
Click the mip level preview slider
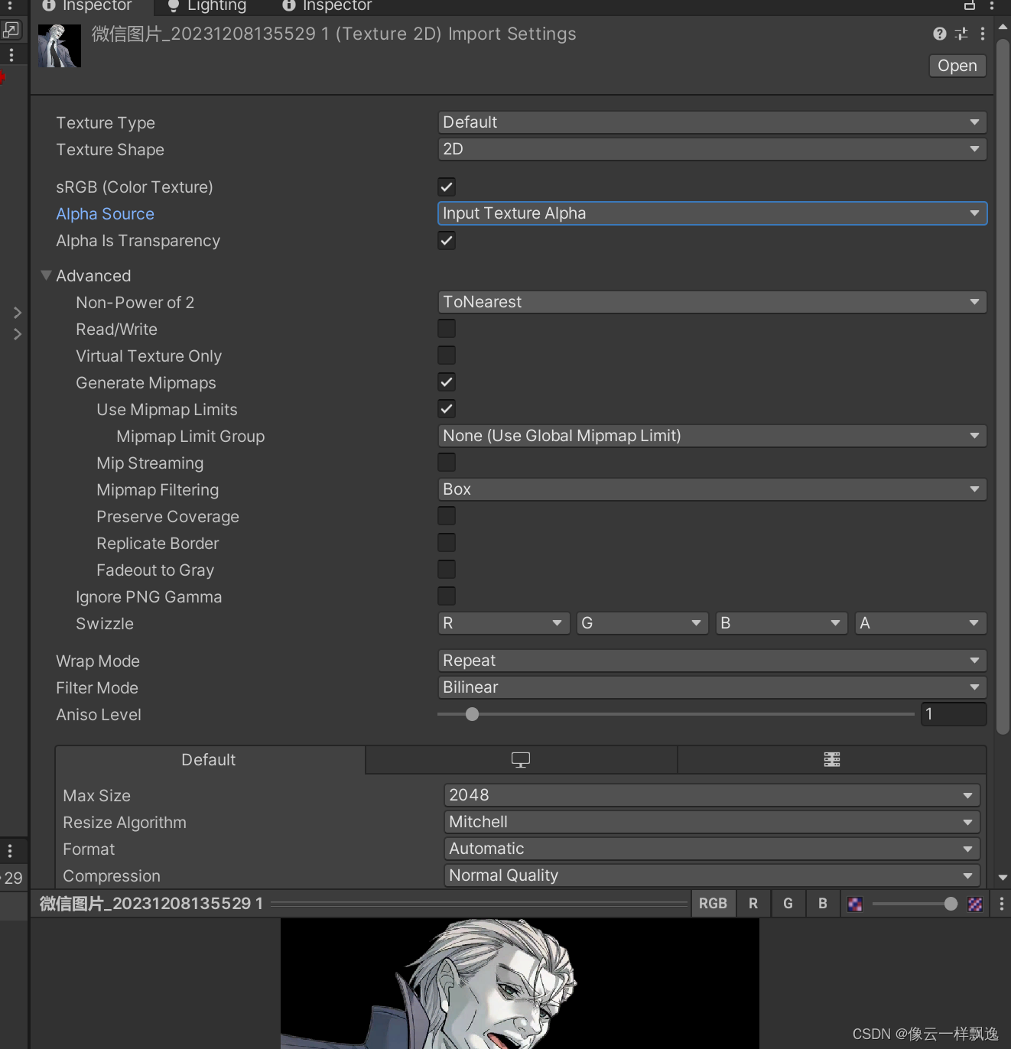915,904
